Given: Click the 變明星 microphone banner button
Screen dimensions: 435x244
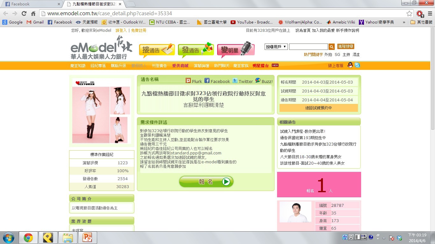Looking at the screenshot, I should click(236, 49).
